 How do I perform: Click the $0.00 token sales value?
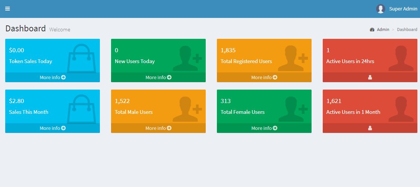pos(17,50)
